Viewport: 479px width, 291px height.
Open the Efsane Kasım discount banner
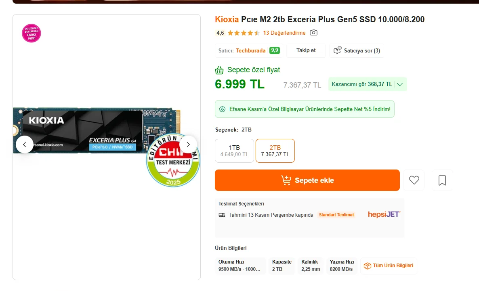pos(305,109)
